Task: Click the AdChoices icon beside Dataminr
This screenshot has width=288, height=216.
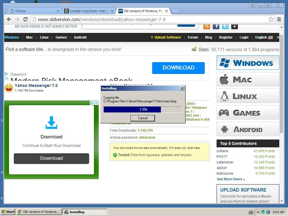Action: (x=7, y=74)
